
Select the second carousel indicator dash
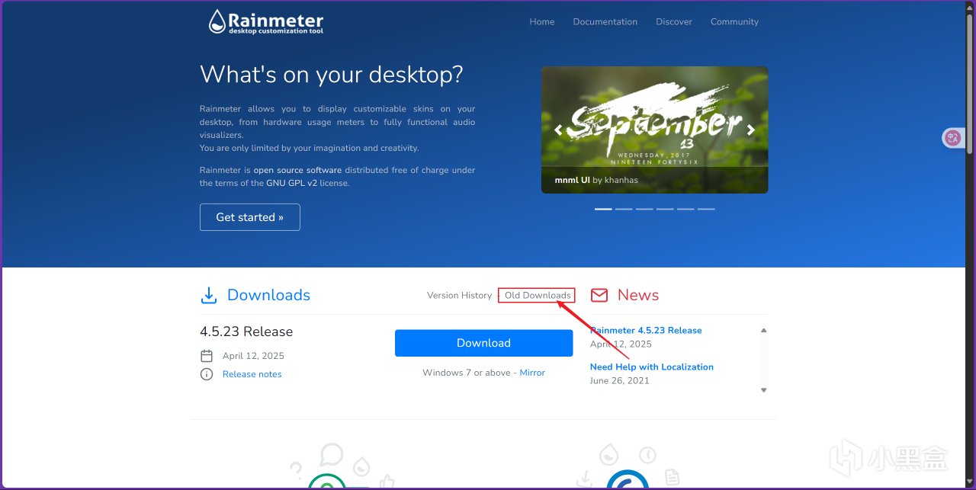[624, 209]
